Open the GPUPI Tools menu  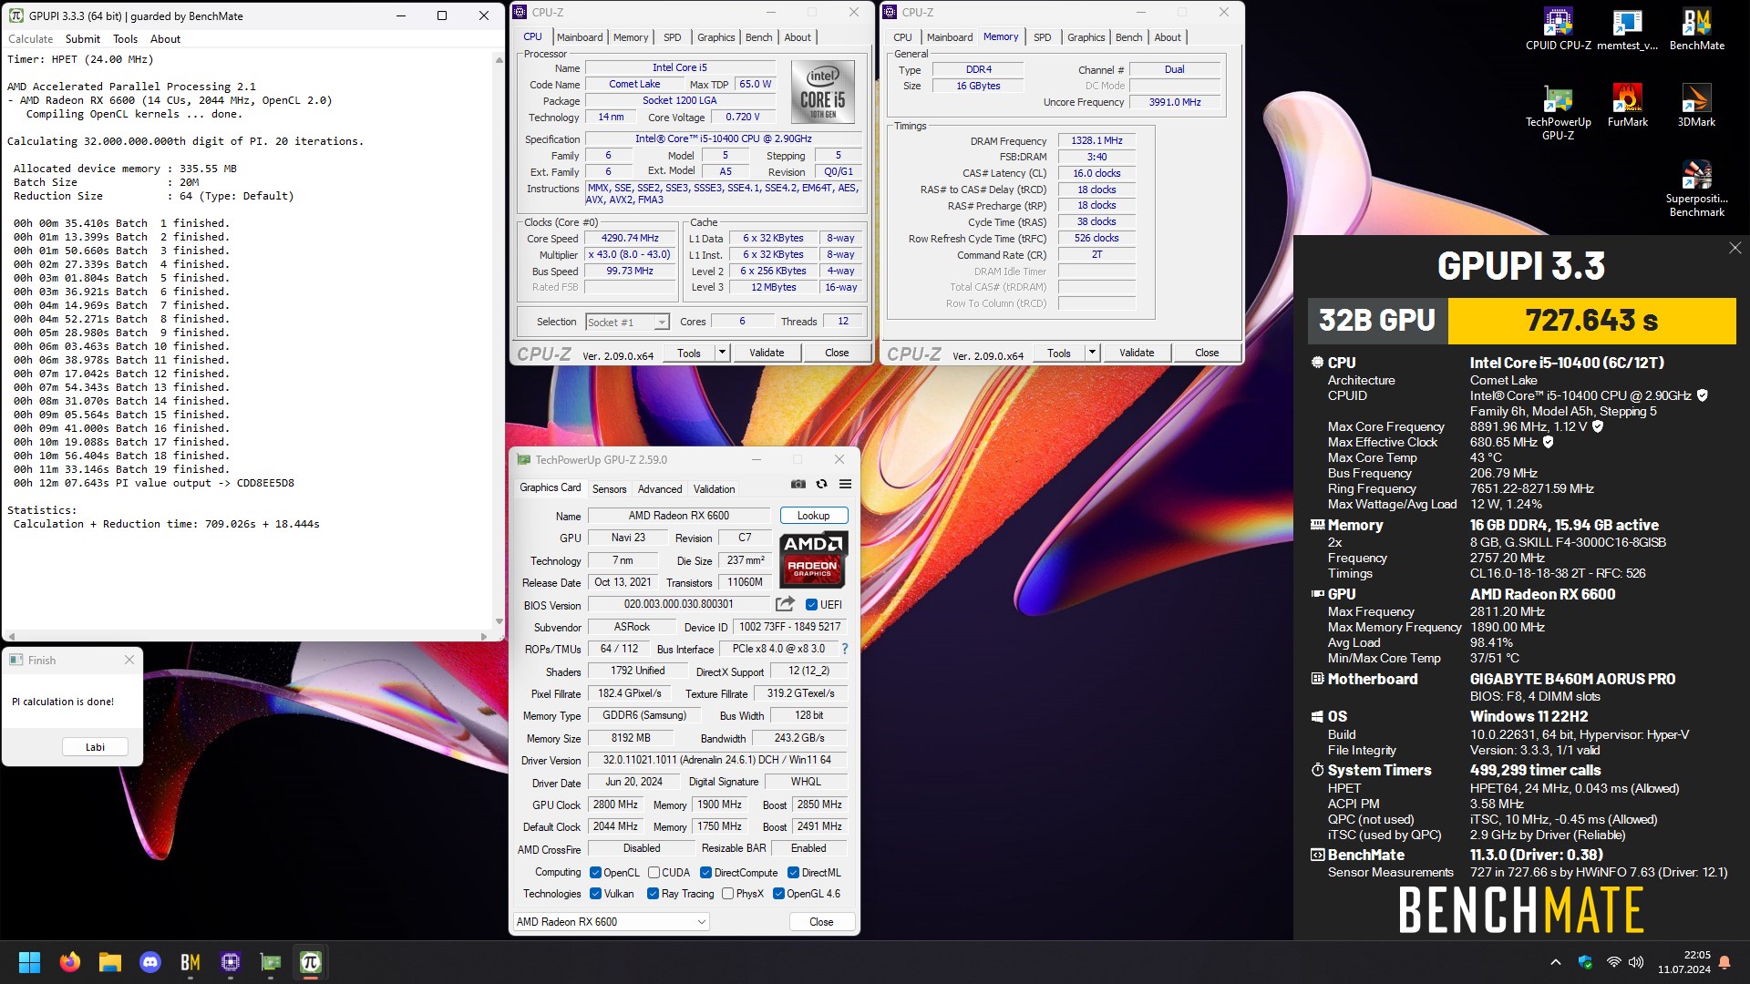tap(125, 39)
